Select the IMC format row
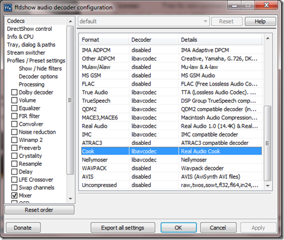Image resolution: width=284 pixels, height=240 pixels. [x=172, y=134]
